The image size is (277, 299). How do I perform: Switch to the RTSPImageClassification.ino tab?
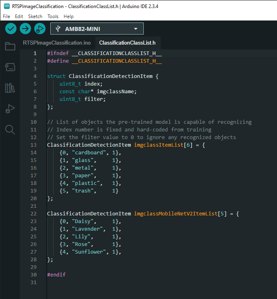(57, 43)
